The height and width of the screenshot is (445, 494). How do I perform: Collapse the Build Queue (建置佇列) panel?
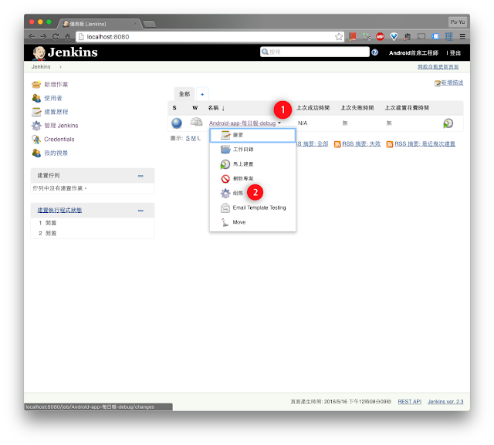(x=140, y=176)
